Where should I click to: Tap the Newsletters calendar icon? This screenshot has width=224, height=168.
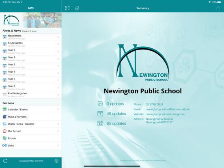pos(4,37)
